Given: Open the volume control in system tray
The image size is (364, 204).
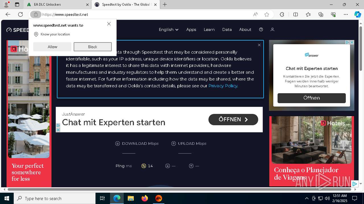Looking at the screenshot, I should pos(327,198).
